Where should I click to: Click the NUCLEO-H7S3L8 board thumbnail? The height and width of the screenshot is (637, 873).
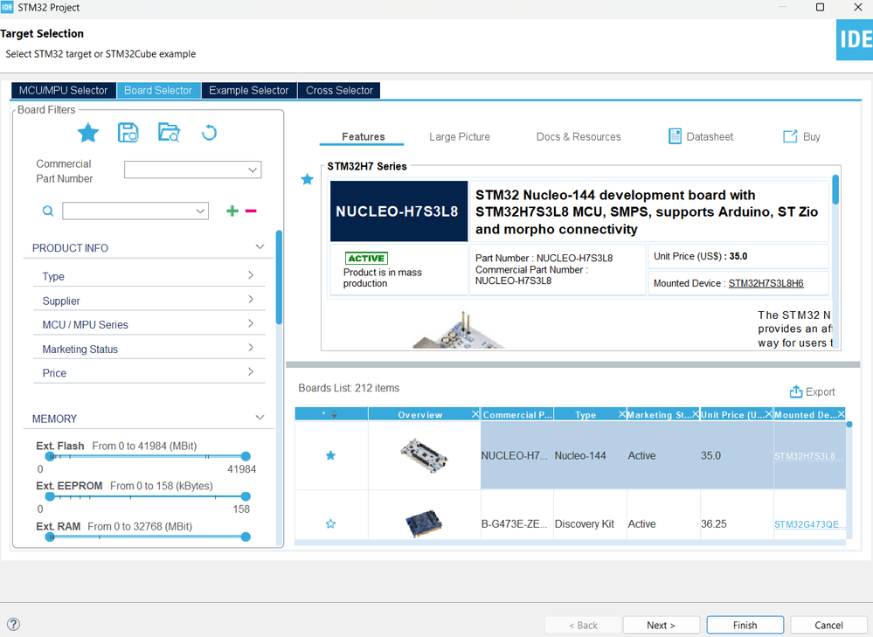coord(424,455)
